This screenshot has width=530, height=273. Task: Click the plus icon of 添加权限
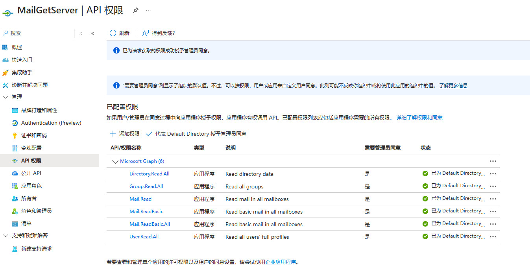(113, 134)
